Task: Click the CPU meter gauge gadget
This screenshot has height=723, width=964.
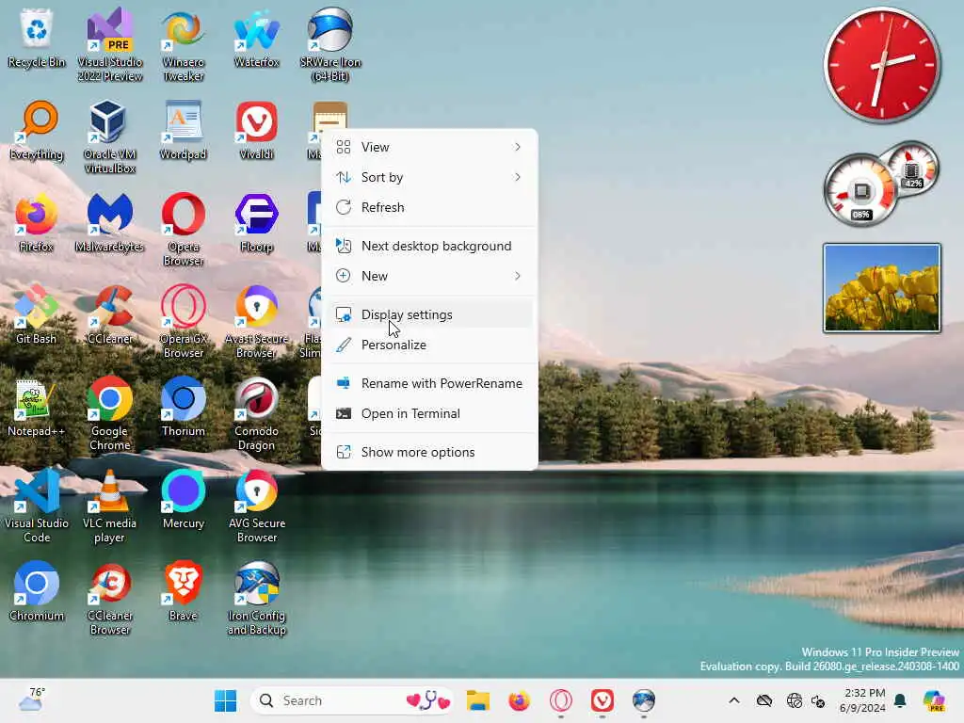Action: [x=860, y=189]
